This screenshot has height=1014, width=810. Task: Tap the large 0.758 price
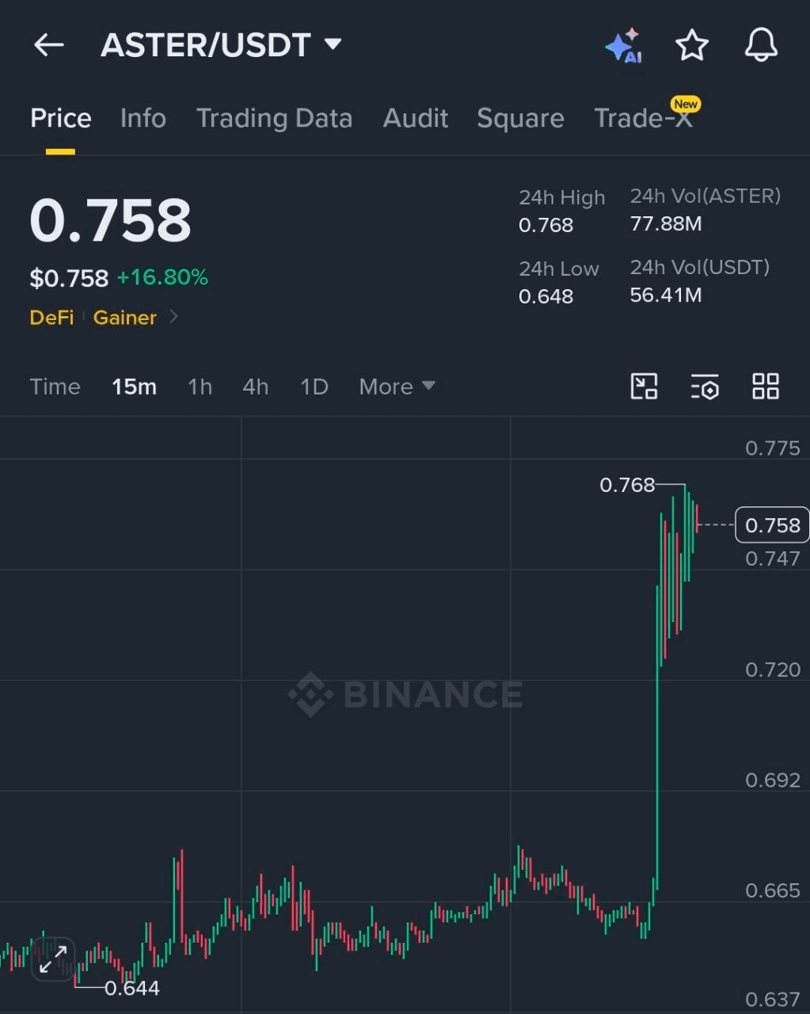point(111,219)
